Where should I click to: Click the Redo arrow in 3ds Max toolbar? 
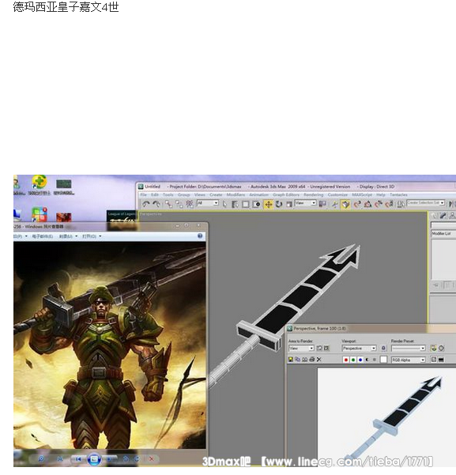(156, 205)
